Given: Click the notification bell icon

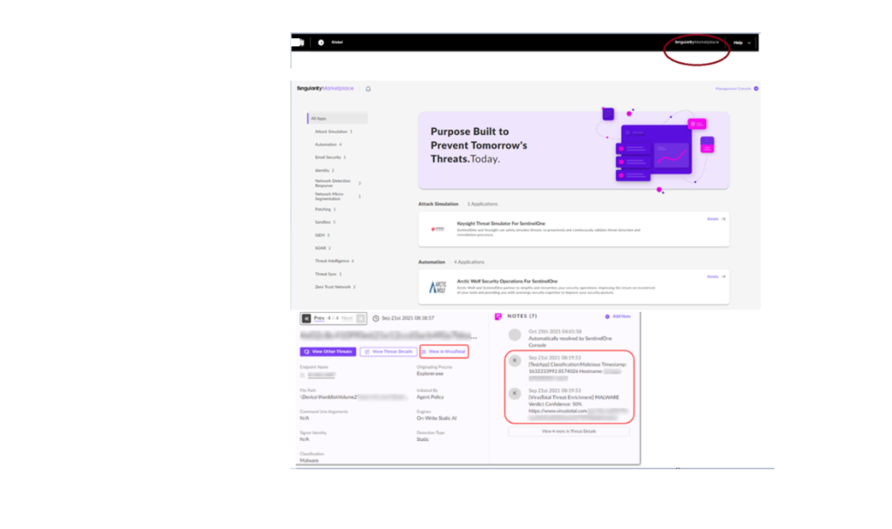Looking at the screenshot, I should (x=368, y=89).
